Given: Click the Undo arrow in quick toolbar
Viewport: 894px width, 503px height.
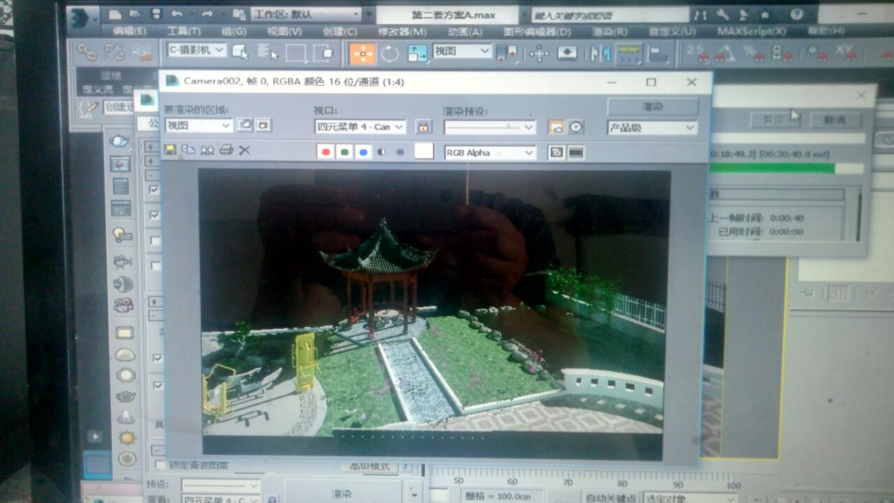Looking at the screenshot, I should click(x=177, y=14).
